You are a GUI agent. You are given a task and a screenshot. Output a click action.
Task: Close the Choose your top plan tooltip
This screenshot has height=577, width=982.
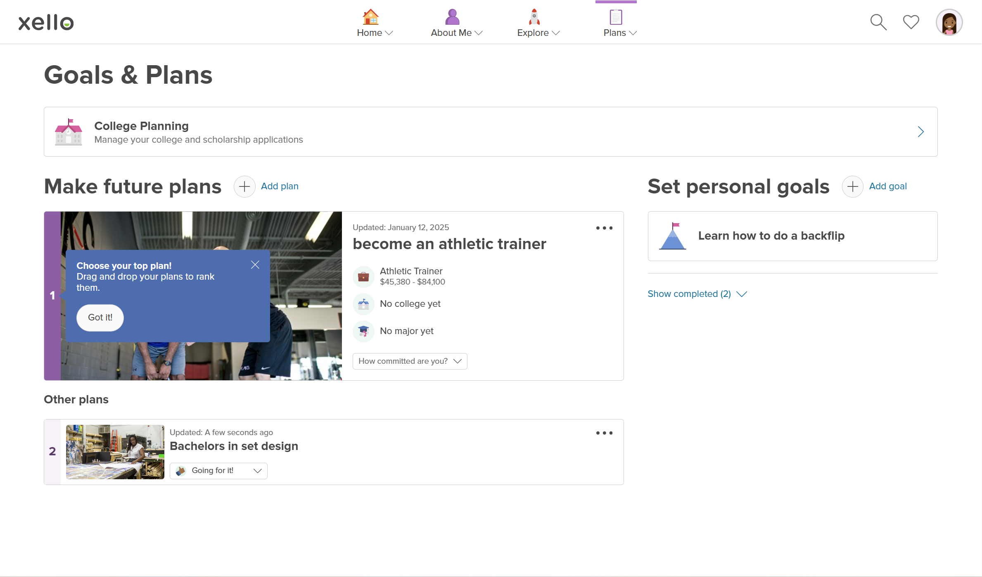click(x=255, y=265)
